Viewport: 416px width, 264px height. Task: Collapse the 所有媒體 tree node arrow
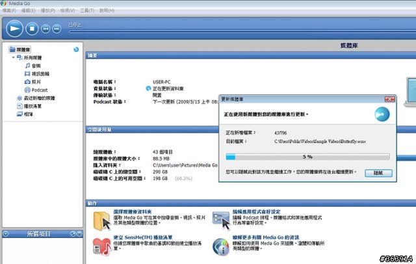point(13,57)
